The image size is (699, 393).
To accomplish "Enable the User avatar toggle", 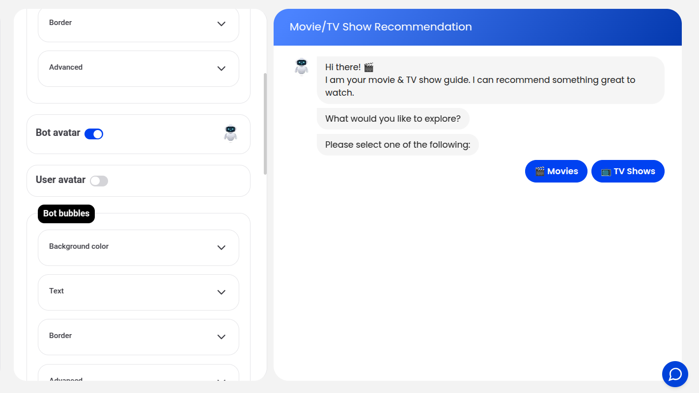I will click(99, 181).
